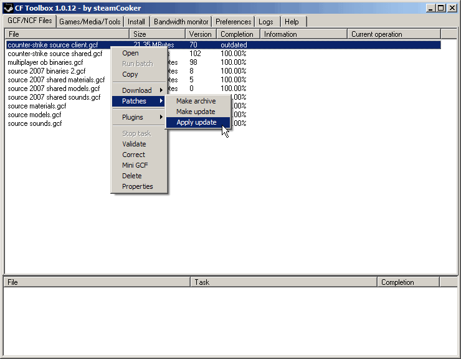The image size is (461, 359).
Task: Click version 102 cell
Action: tap(195, 54)
